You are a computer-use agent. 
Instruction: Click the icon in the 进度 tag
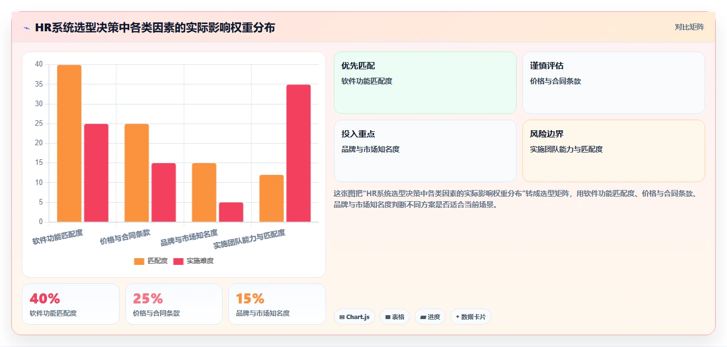[423, 317]
